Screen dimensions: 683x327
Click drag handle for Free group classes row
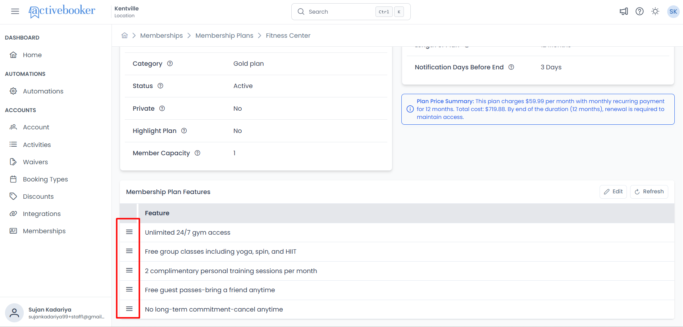[129, 251]
